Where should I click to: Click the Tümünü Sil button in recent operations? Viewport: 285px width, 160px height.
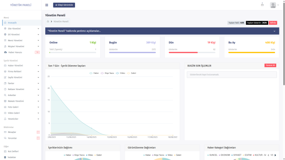pos(270,66)
